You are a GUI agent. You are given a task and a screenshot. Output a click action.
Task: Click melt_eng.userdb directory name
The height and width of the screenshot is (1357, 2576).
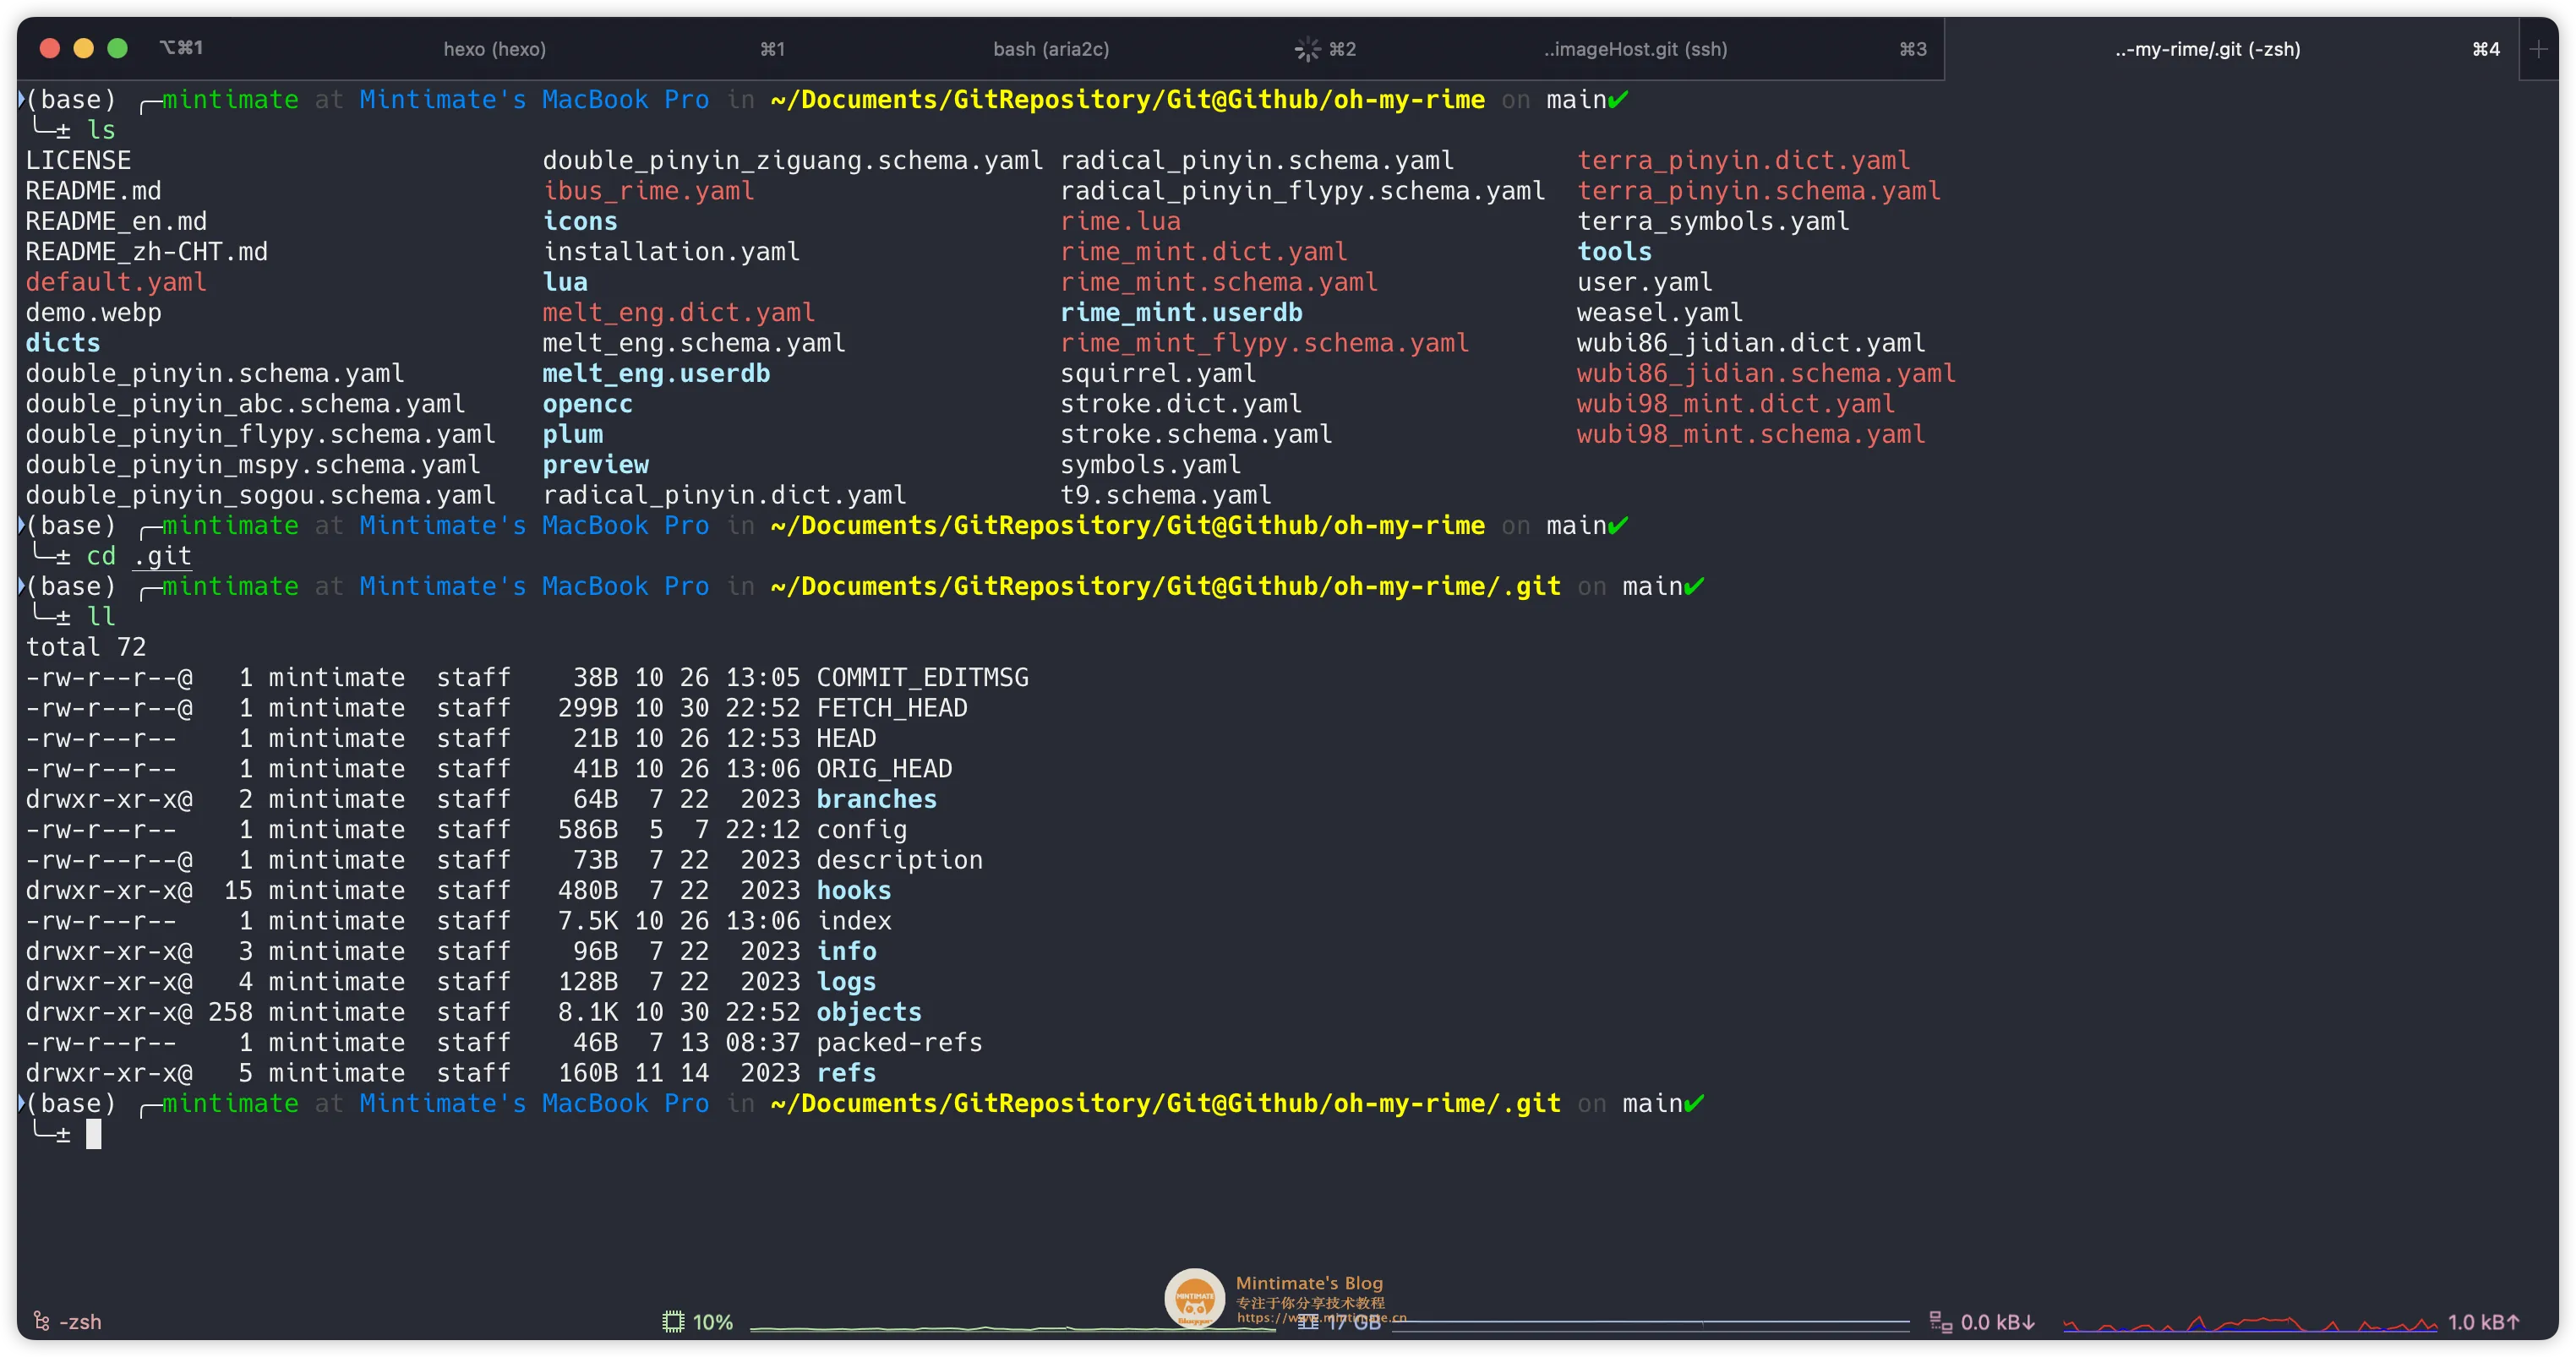coord(656,373)
